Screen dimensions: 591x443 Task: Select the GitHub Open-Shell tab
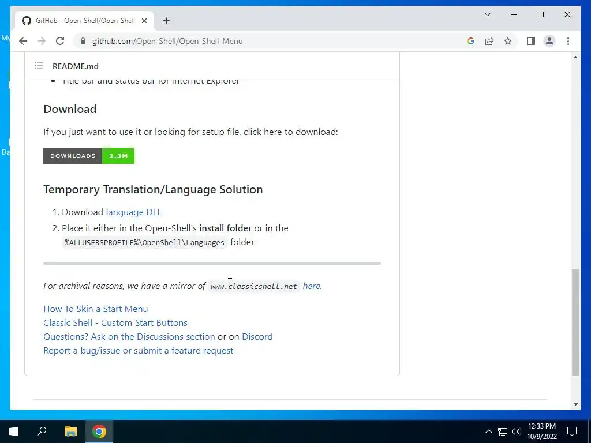point(84,21)
